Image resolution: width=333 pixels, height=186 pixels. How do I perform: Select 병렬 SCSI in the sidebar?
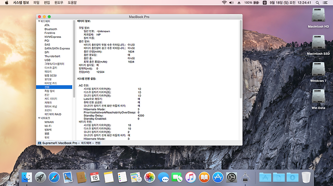pyautogui.click(x=50, y=76)
